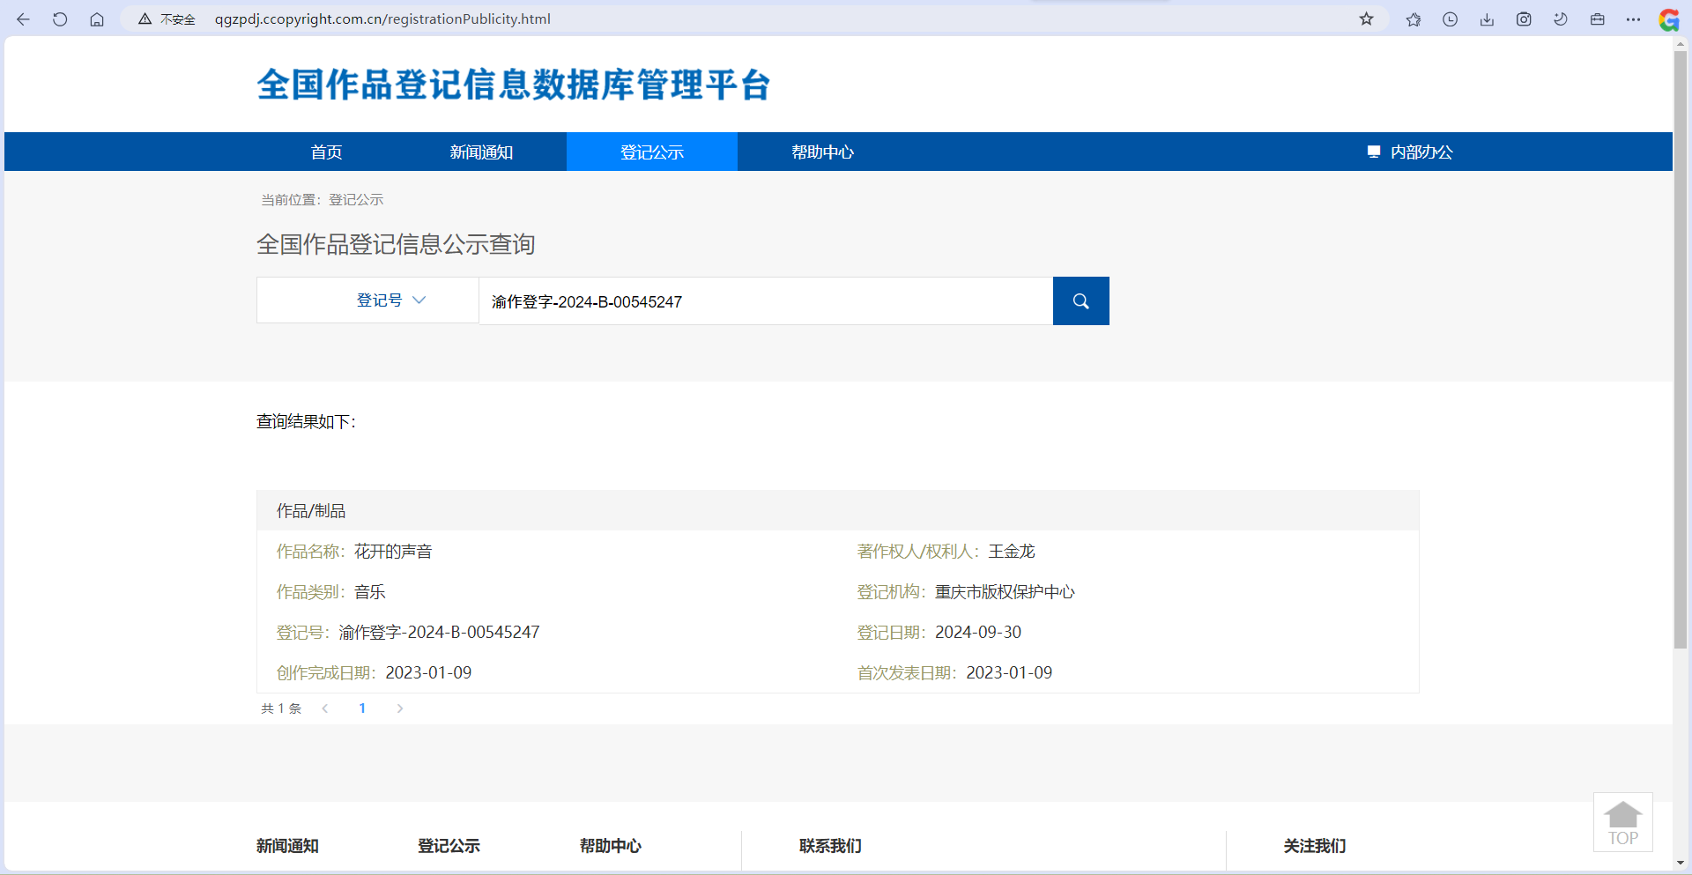Toggle dark mode moon icon
1692x875 pixels.
coord(1560,19)
